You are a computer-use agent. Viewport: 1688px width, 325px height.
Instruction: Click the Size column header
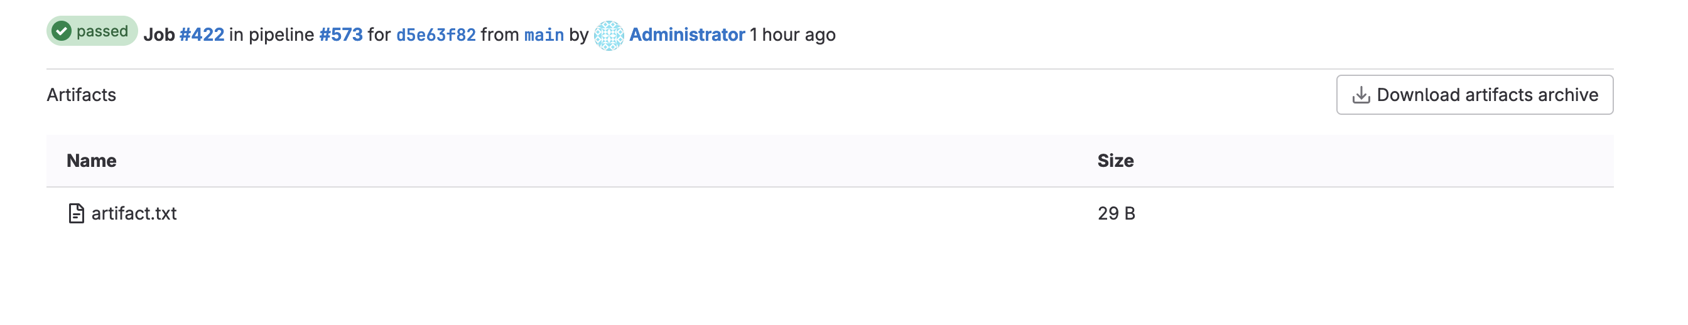pos(1115,161)
